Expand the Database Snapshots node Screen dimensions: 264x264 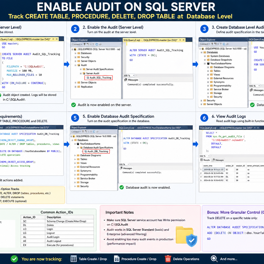(x=205, y=60)
